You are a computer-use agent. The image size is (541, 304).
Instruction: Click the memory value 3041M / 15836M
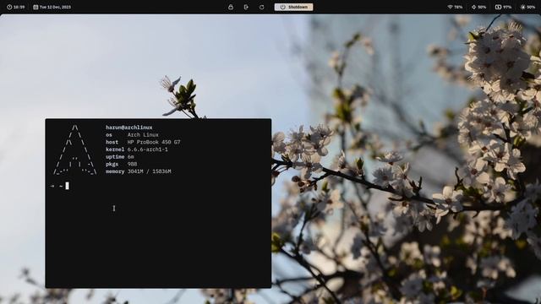(150, 171)
